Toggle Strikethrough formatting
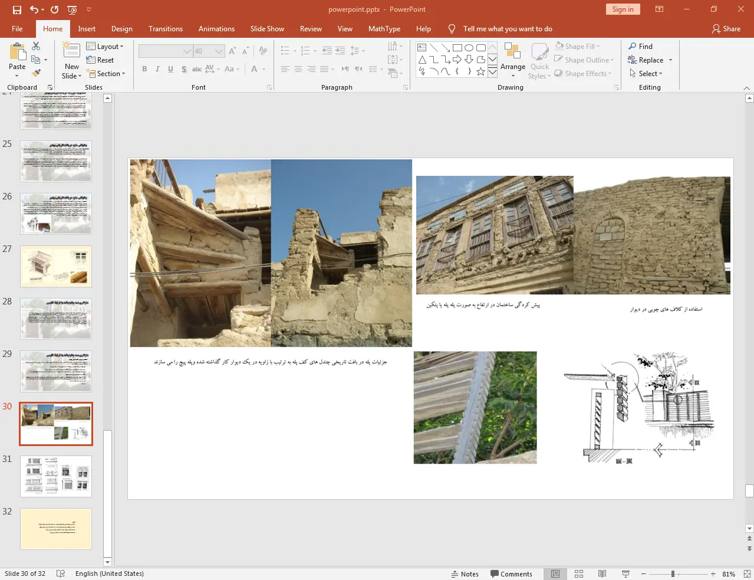The image size is (754, 580). [197, 69]
